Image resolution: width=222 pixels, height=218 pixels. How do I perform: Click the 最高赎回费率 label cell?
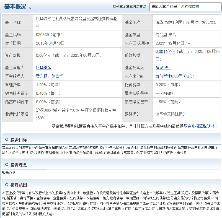point(137,102)
